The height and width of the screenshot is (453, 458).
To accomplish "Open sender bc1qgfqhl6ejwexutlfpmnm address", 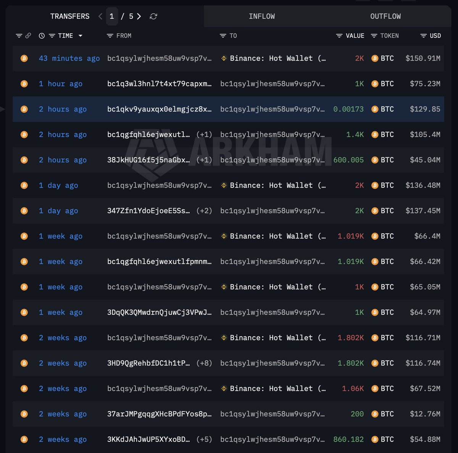I will pyautogui.click(x=159, y=262).
